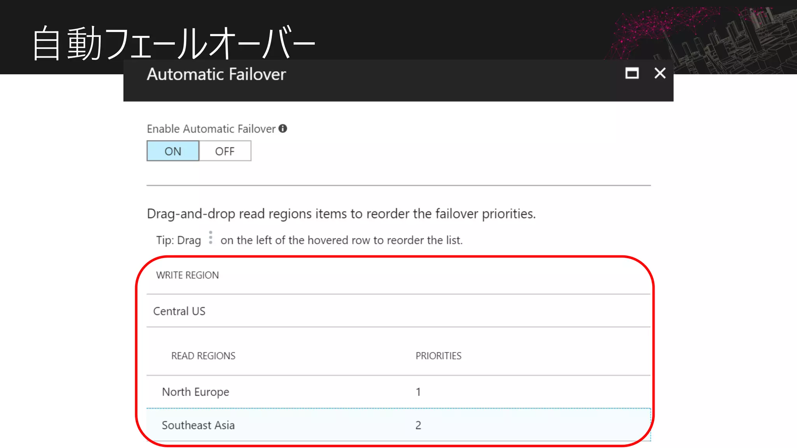
Task: Click the Enable Automatic Failover label
Action: pyautogui.click(x=211, y=129)
